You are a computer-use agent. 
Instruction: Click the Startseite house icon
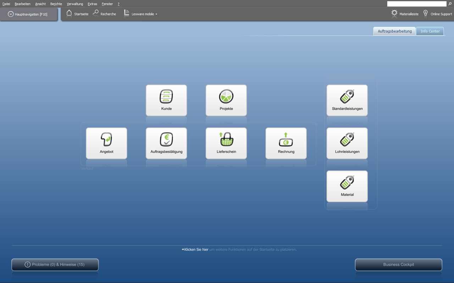69,13
